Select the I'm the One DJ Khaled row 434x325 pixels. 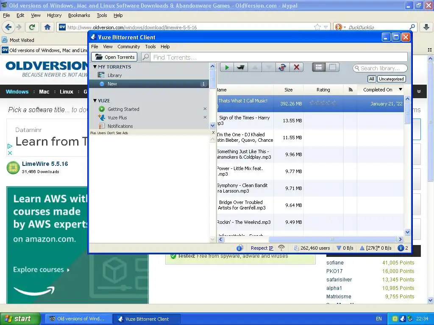(310, 138)
